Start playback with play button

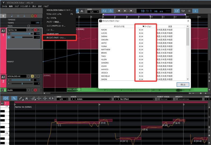pos(125,11)
